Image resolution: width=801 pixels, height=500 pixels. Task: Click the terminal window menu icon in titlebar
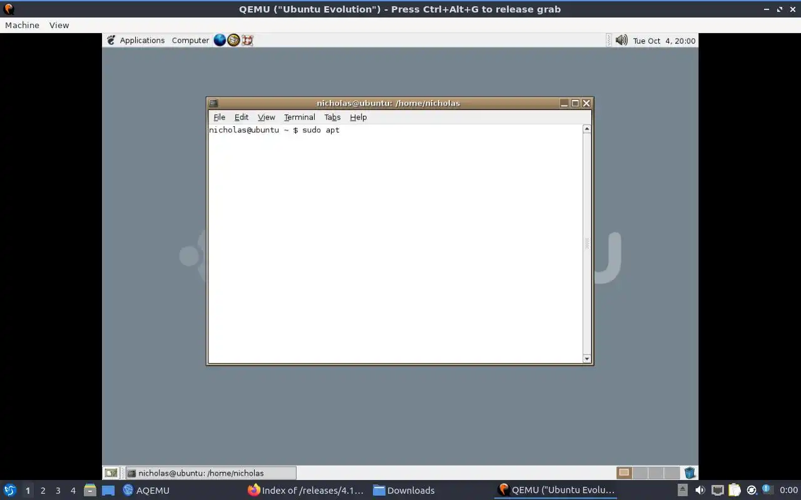pos(213,103)
